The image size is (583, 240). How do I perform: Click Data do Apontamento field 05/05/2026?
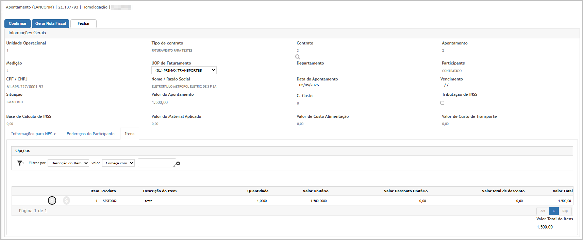309,85
